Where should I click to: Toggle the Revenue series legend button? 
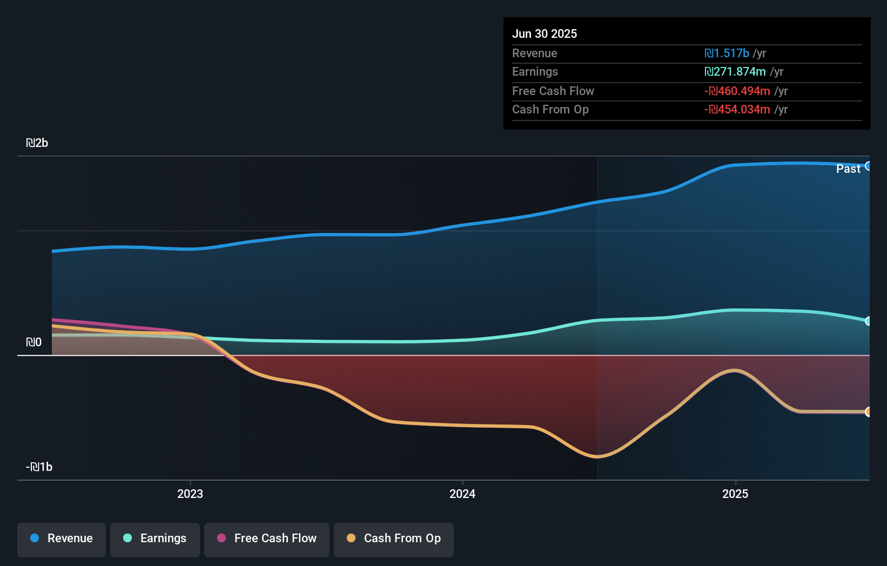pos(62,540)
